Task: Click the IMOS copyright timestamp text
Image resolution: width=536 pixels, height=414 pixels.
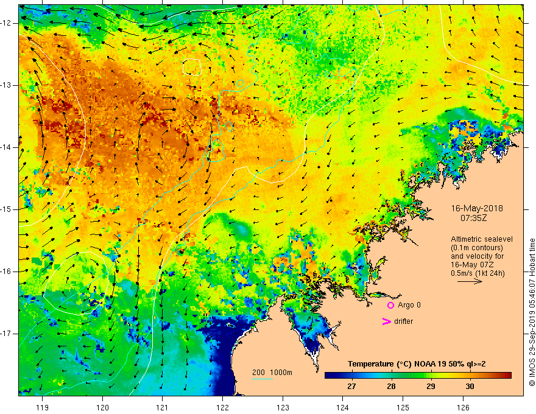Action: (x=532, y=312)
